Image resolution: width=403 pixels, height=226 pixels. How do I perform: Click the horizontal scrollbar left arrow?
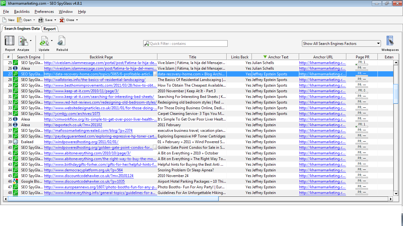pyautogui.click(x=5, y=199)
